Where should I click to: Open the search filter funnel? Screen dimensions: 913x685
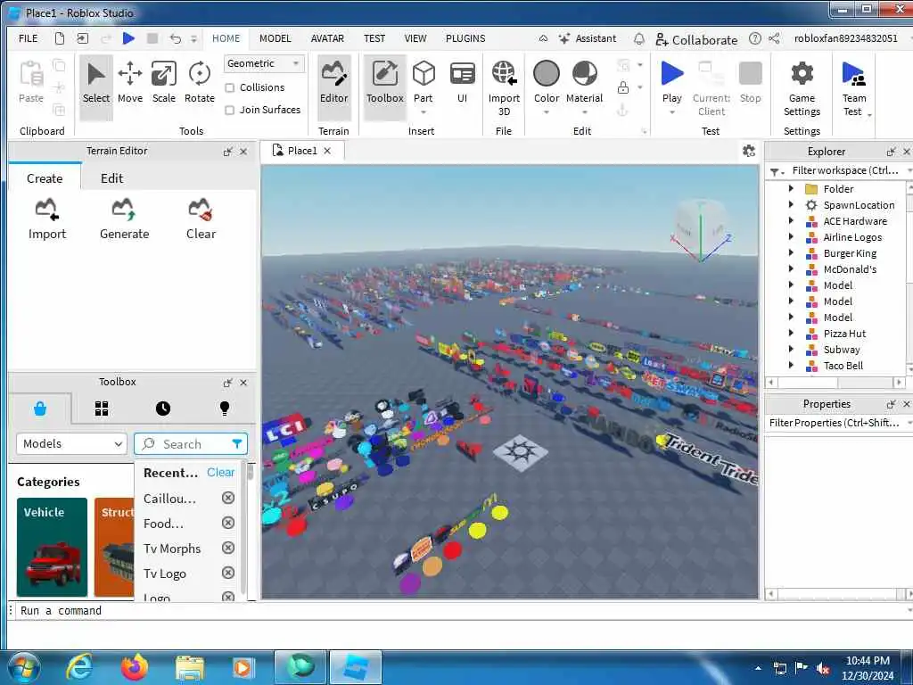pos(237,444)
